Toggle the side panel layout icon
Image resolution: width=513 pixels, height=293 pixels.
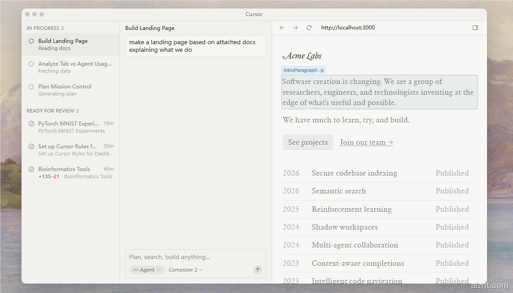tap(475, 28)
